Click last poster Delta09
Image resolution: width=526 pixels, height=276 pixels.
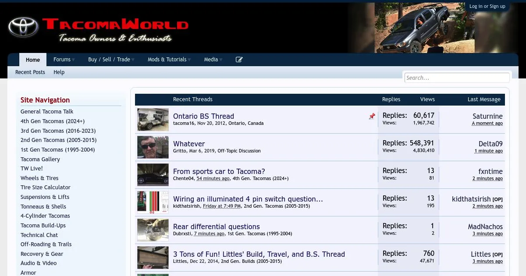coord(490,144)
